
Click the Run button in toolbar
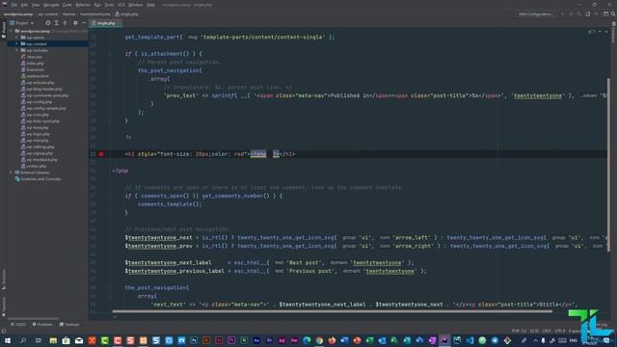tap(562, 14)
